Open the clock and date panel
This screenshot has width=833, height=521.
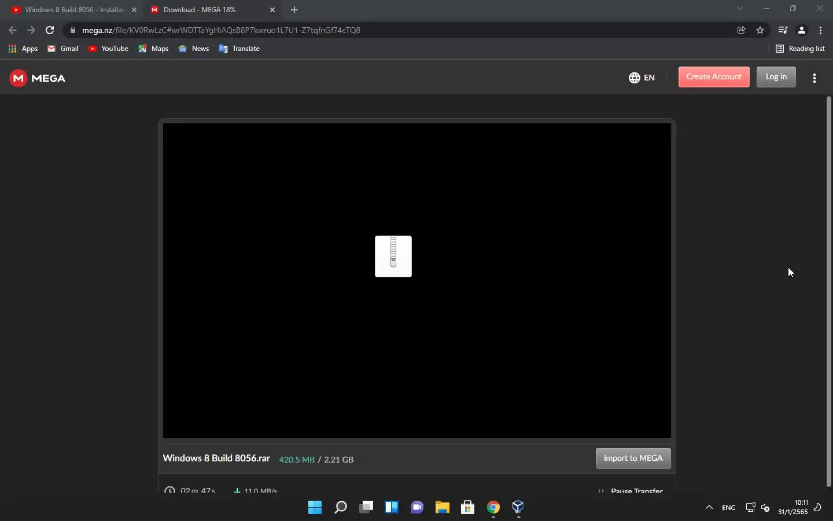[793, 508]
